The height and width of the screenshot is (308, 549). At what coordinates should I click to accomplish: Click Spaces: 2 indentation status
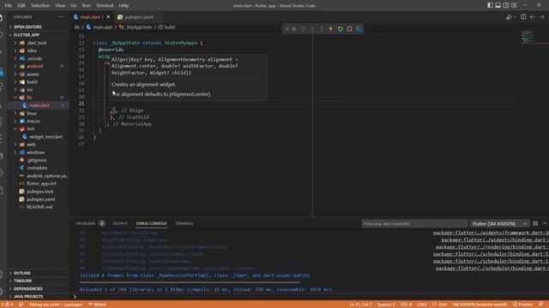(386, 305)
